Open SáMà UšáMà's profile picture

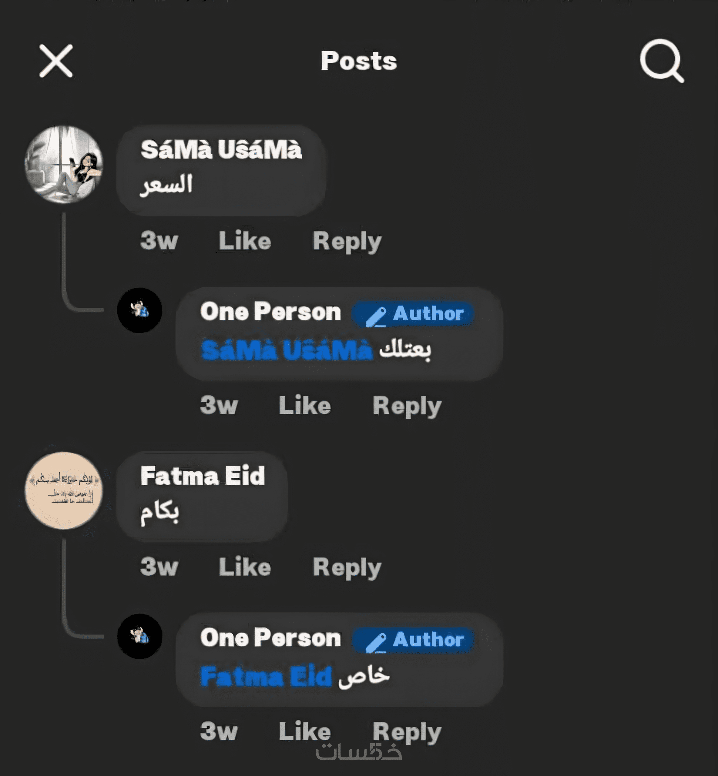tap(64, 164)
